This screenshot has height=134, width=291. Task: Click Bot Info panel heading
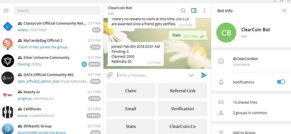(225, 11)
